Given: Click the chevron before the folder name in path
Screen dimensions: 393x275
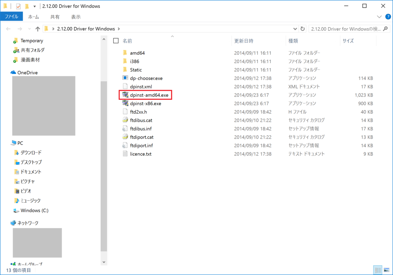Looking at the screenshot, I should click(x=53, y=29).
